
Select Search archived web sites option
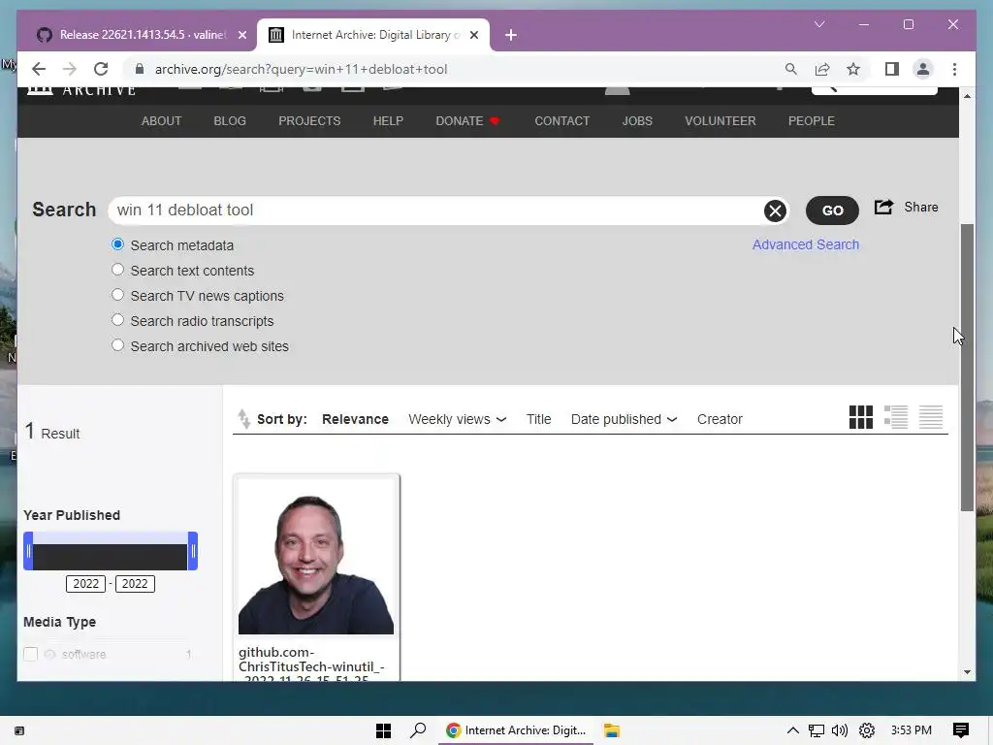[117, 346]
